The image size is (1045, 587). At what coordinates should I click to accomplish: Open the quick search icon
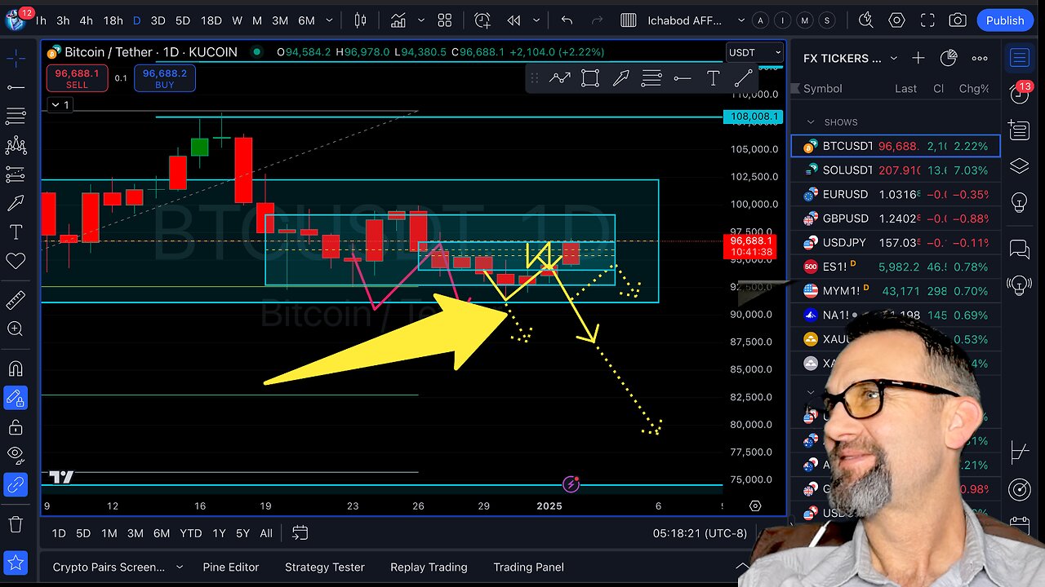865,20
